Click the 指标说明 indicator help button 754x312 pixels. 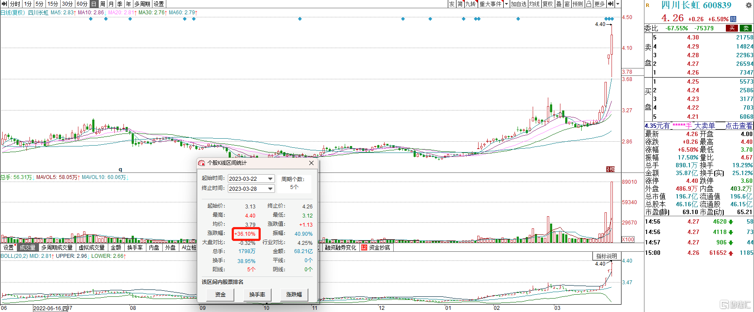tap(606, 256)
